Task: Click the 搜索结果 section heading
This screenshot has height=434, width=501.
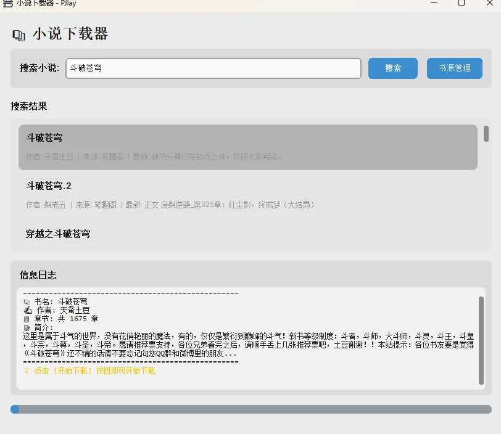Action: coord(29,106)
